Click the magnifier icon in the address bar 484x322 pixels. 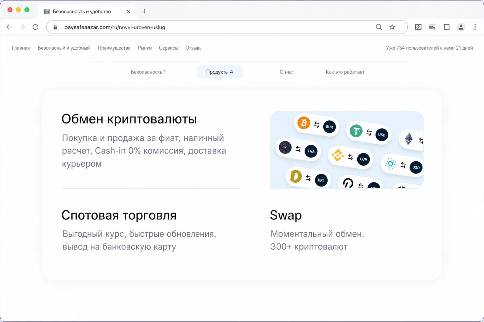pyautogui.click(x=379, y=27)
